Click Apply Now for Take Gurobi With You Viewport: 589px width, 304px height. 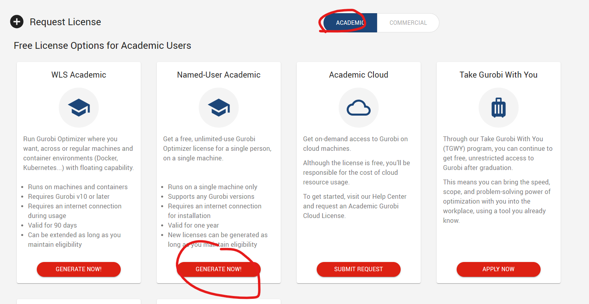click(x=498, y=269)
